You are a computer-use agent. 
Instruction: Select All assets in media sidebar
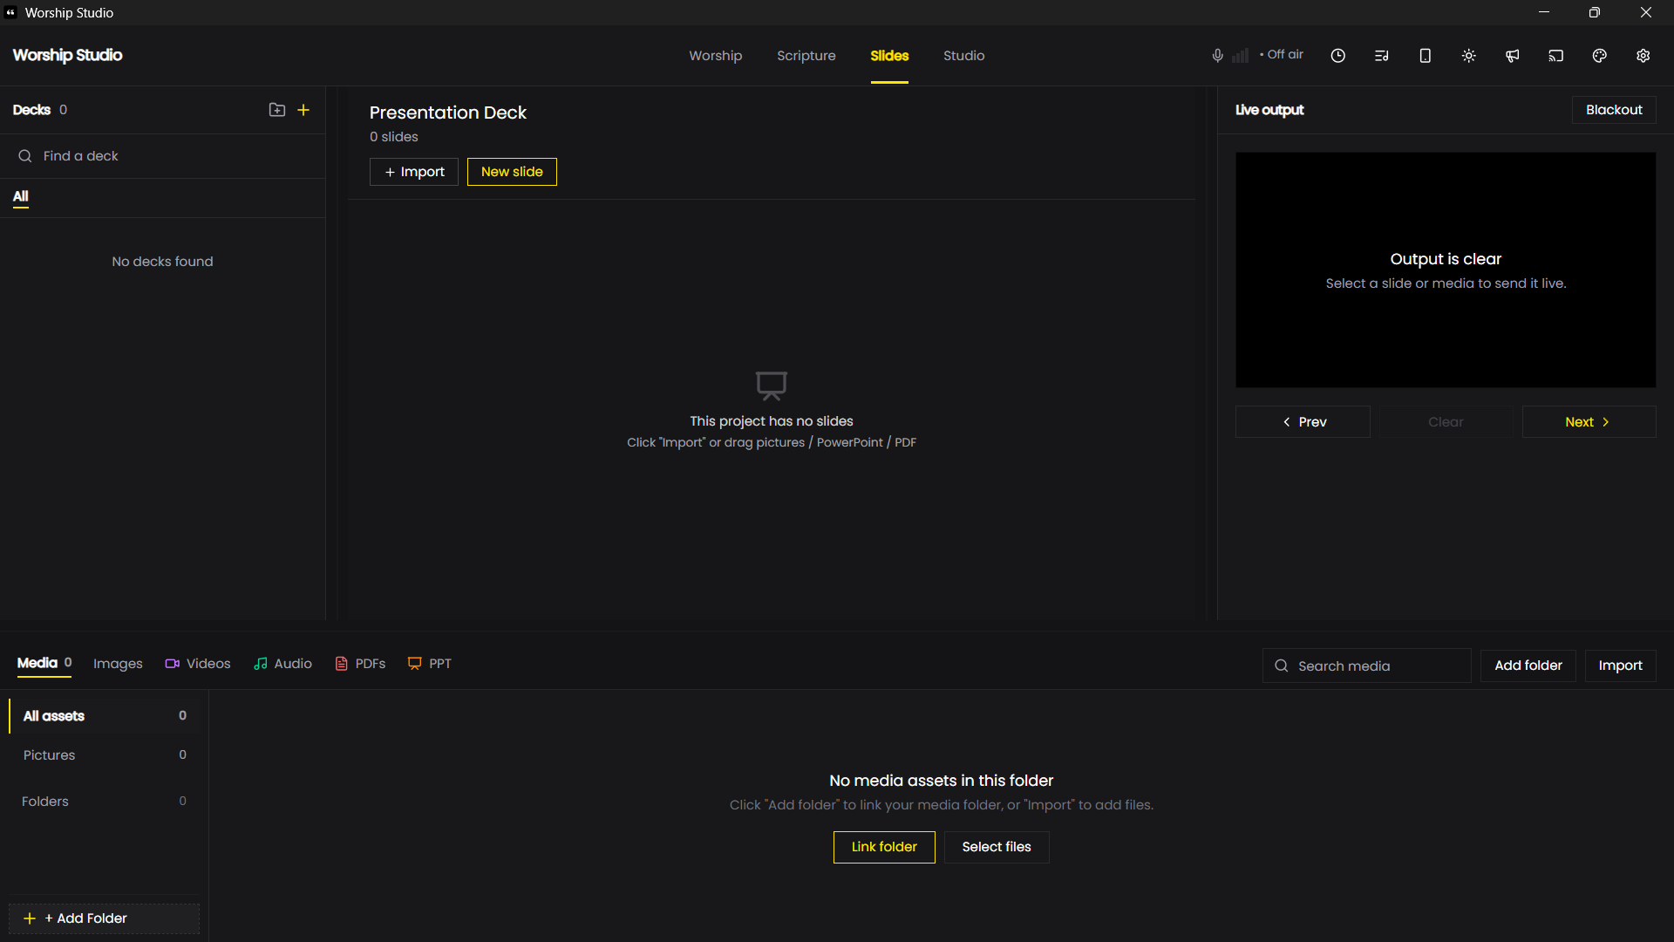pyautogui.click(x=105, y=716)
